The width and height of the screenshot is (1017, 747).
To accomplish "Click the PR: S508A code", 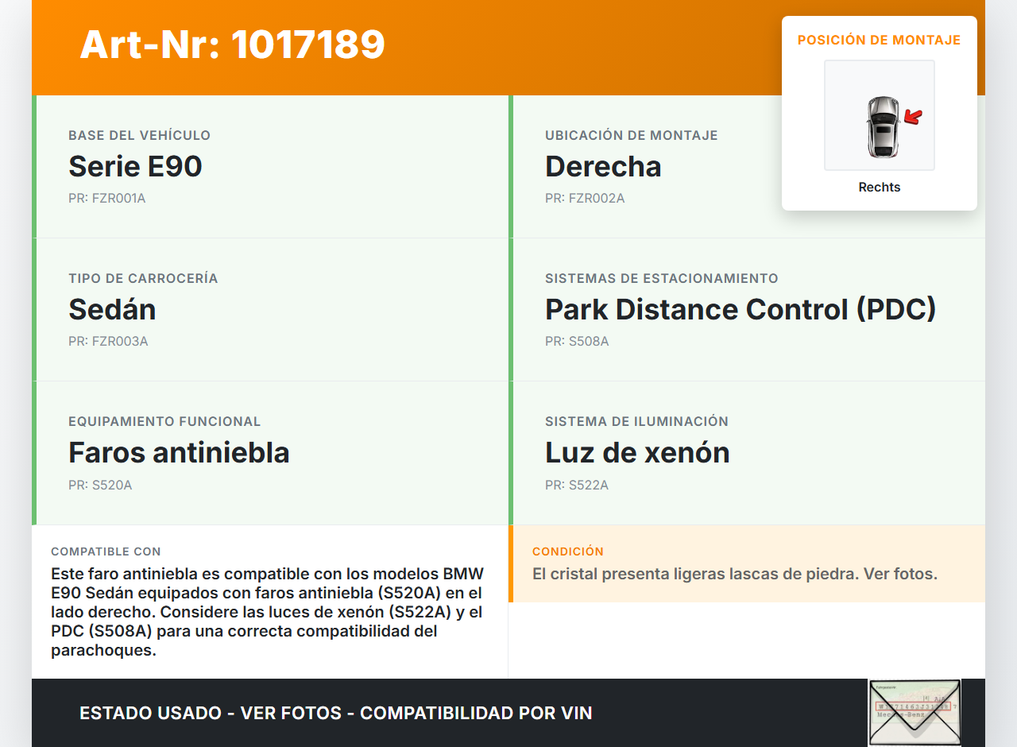I will tap(577, 342).
